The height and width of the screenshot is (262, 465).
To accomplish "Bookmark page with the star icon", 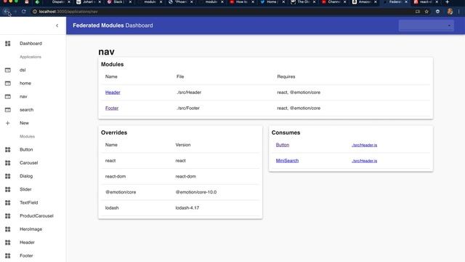I will (426, 12).
